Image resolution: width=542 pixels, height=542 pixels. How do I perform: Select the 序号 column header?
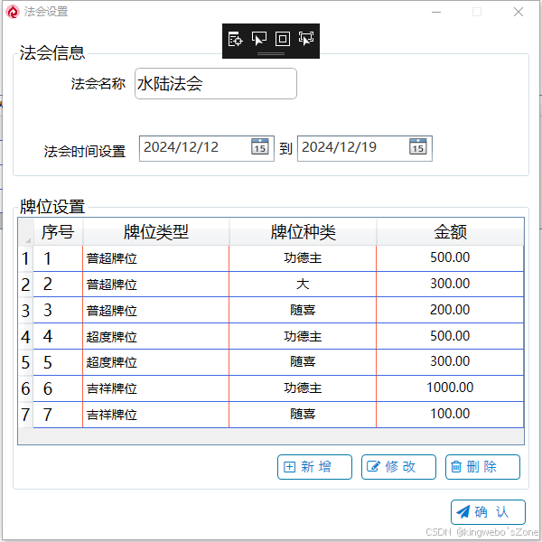click(58, 231)
